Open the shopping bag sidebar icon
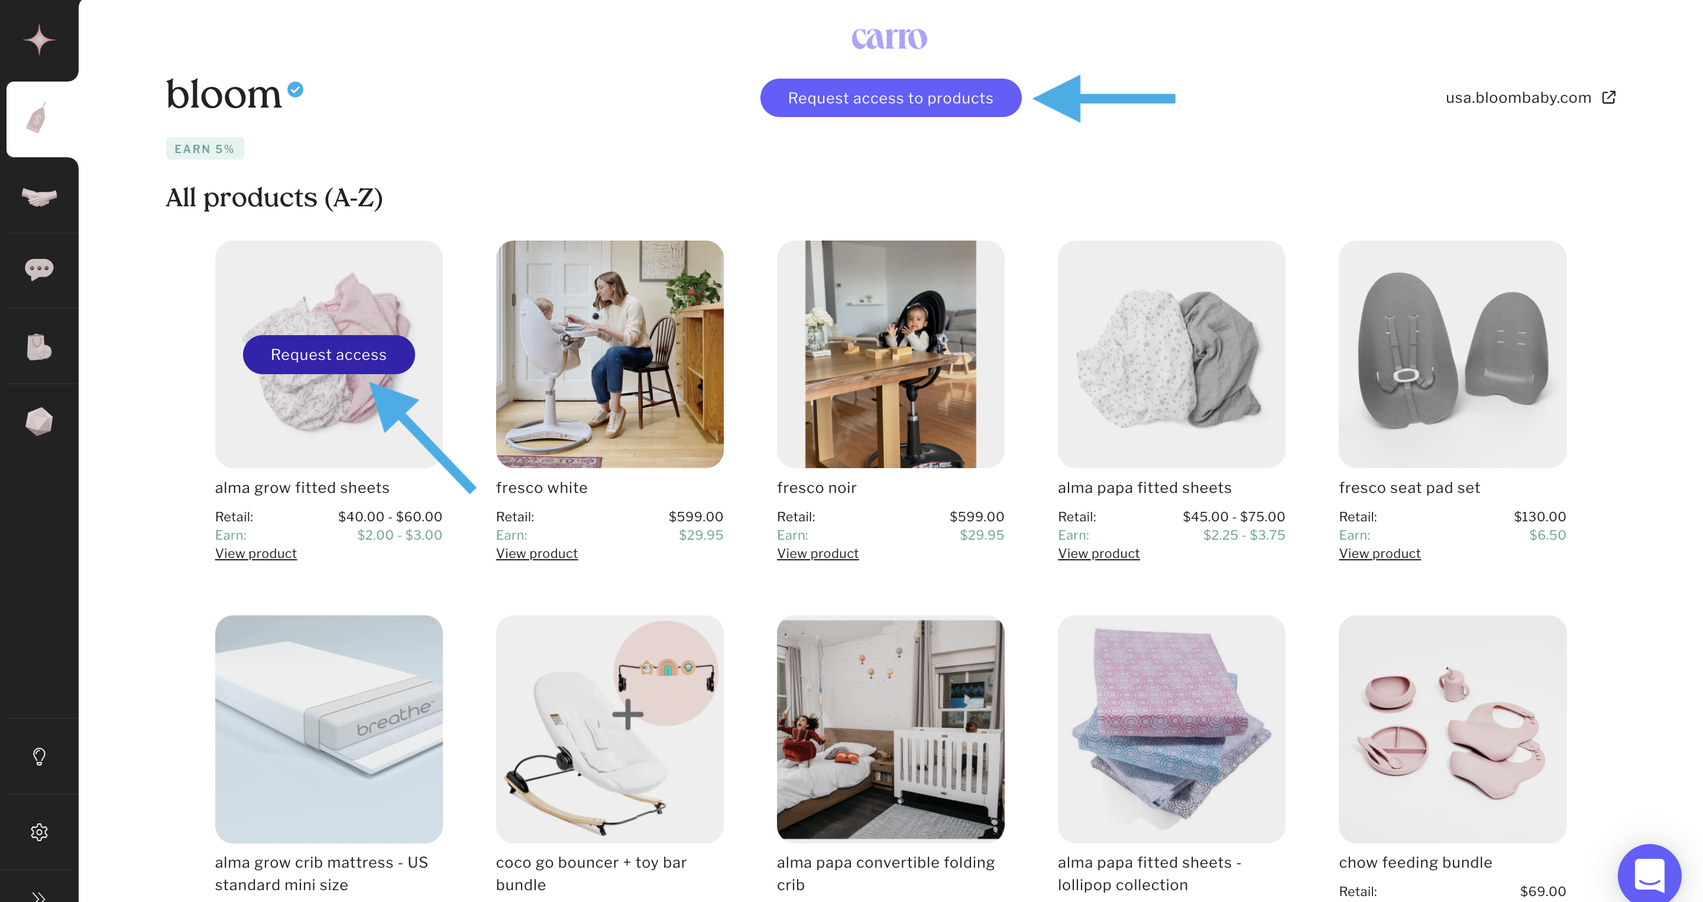 39,346
